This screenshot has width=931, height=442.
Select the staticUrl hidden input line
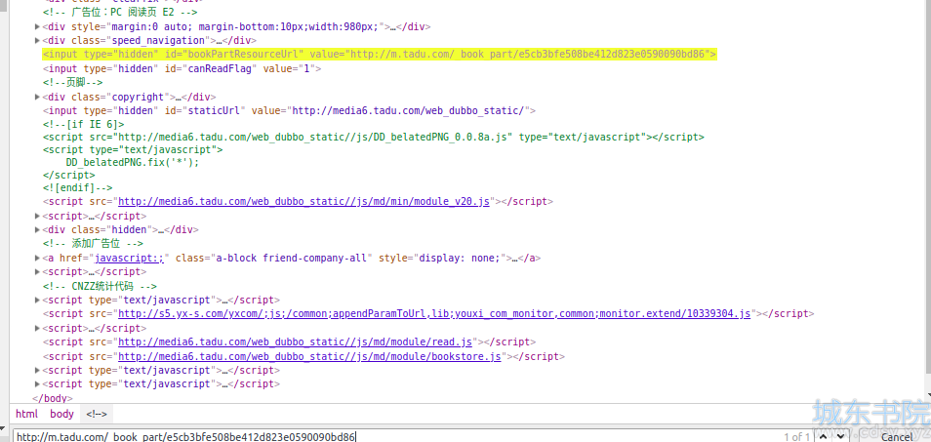[x=289, y=111]
